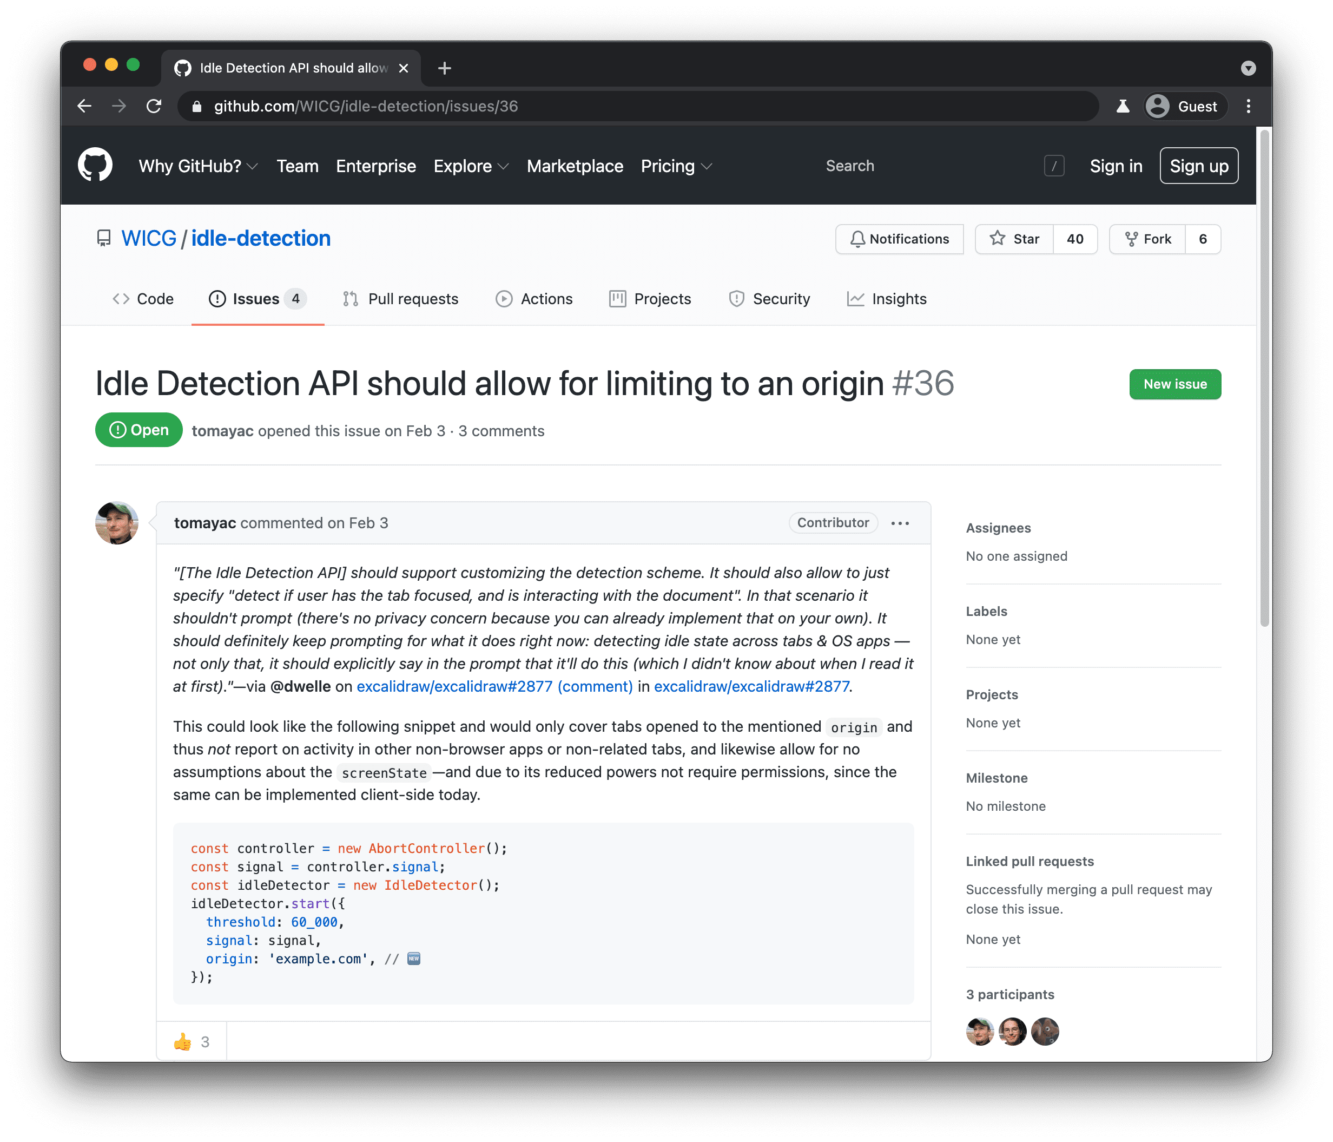This screenshot has width=1333, height=1142.
Task: Expand the Explore menu item
Action: pos(469,166)
